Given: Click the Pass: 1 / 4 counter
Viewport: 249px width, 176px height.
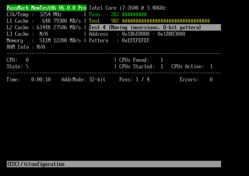Looking at the screenshot, I should tap(134, 80).
